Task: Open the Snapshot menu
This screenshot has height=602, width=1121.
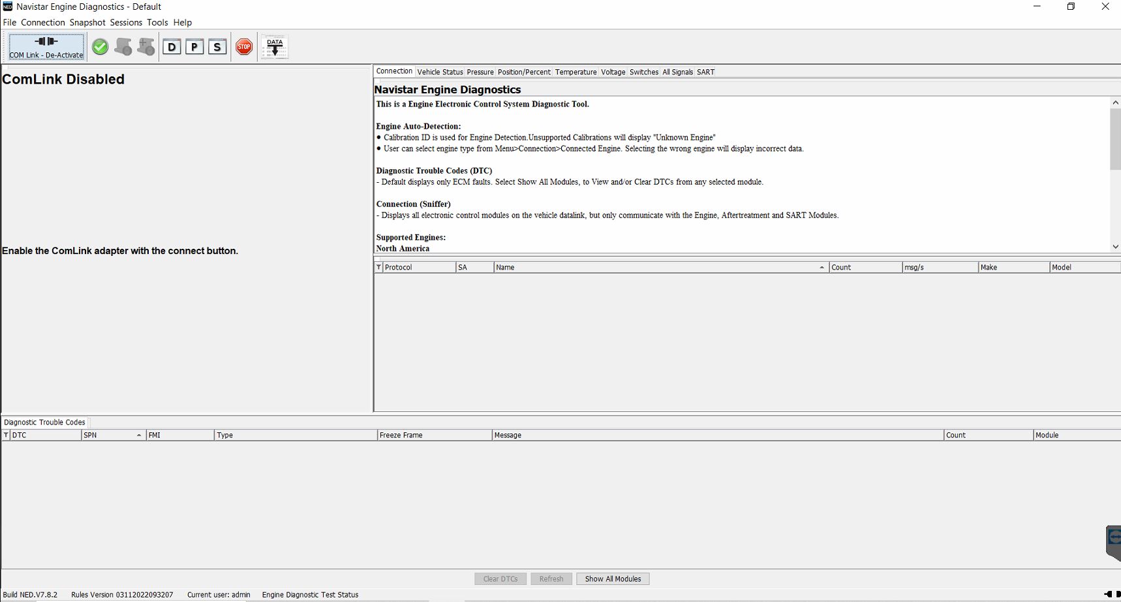Action: [x=87, y=22]
